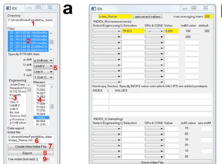The image size is (222, 164).
Task: Minimize the left IDL window
Action: coord(29,8)
